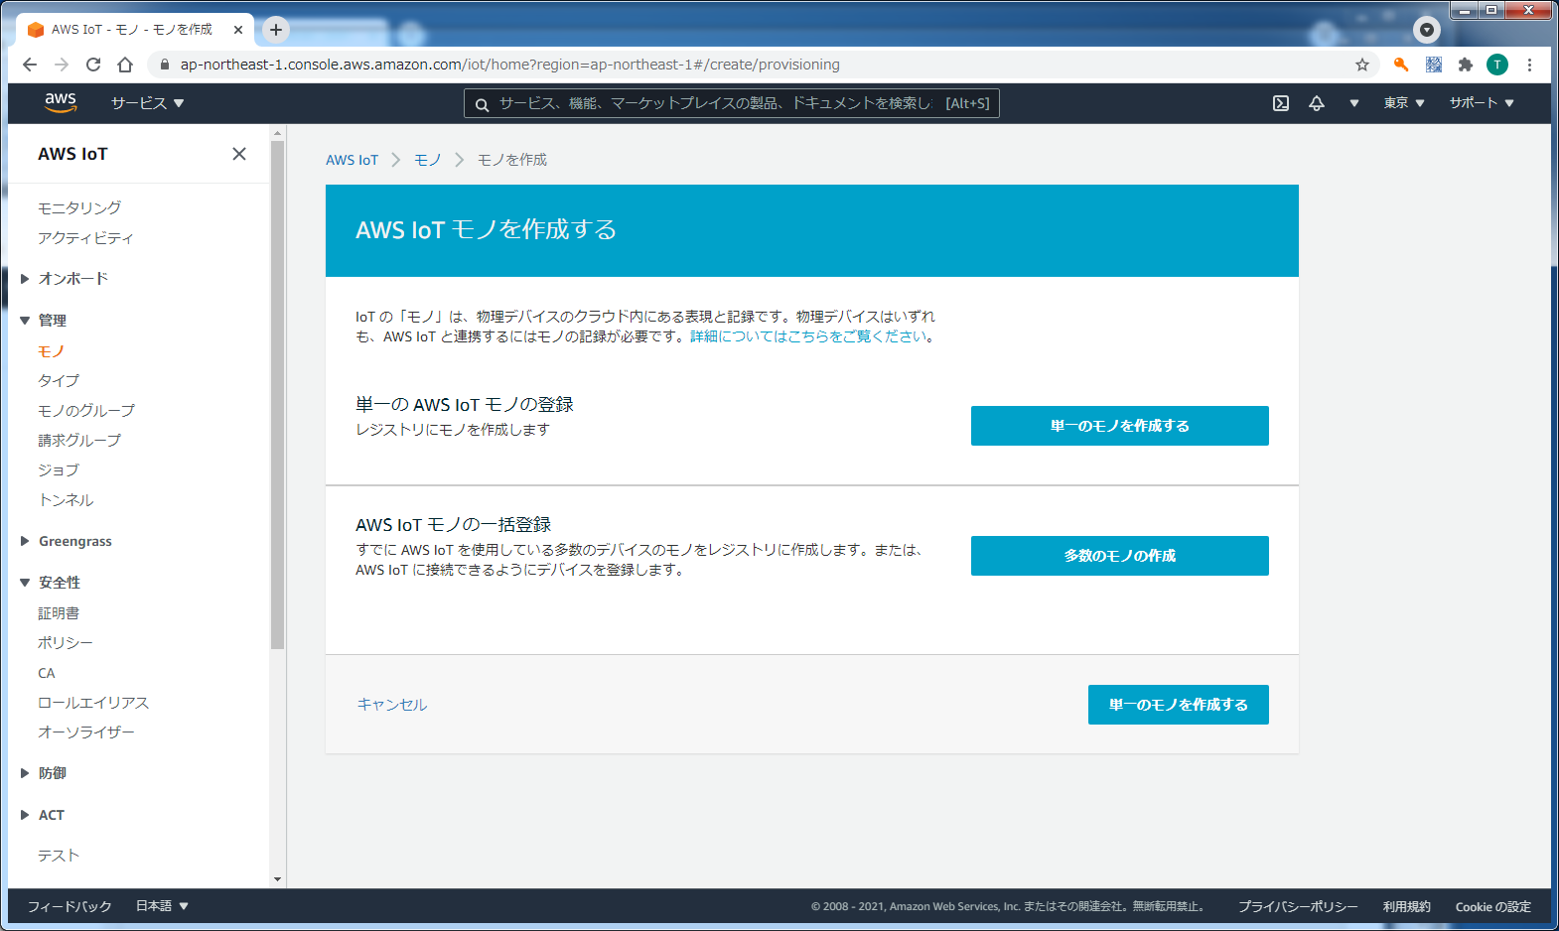This screenshot has height=931, width=1559.
Task: Open the サービス dropdown menu
Action: point(148,103)
